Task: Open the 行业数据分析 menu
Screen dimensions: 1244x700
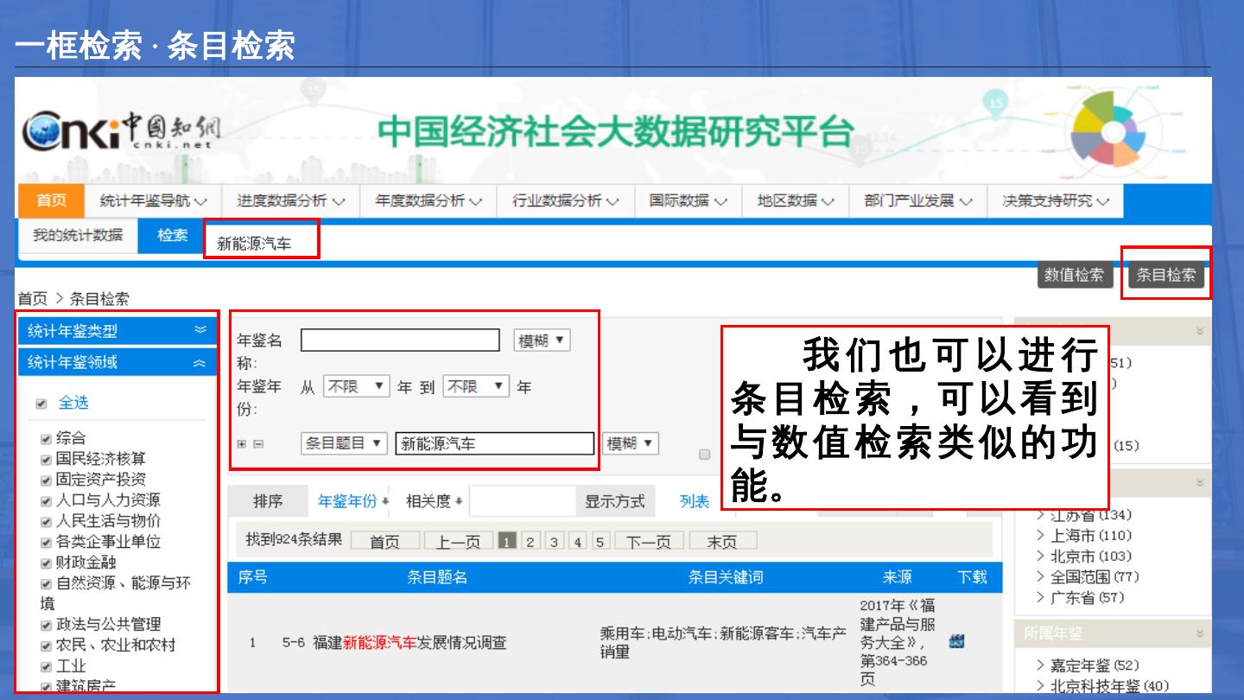Action: (566, 200)
